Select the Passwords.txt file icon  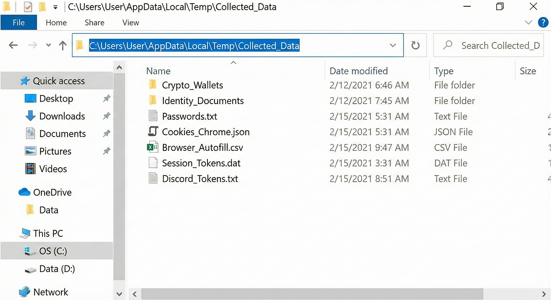click(153, 116)
